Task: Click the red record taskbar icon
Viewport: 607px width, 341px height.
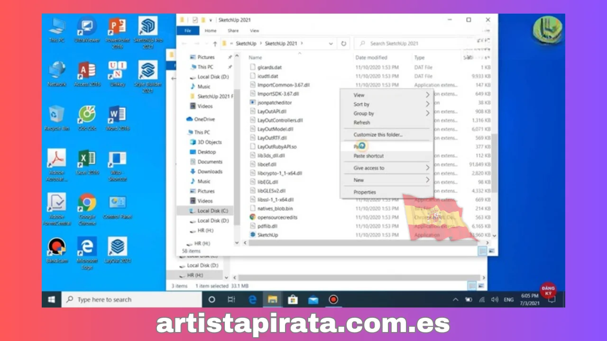Action: [x=333, y=299]
